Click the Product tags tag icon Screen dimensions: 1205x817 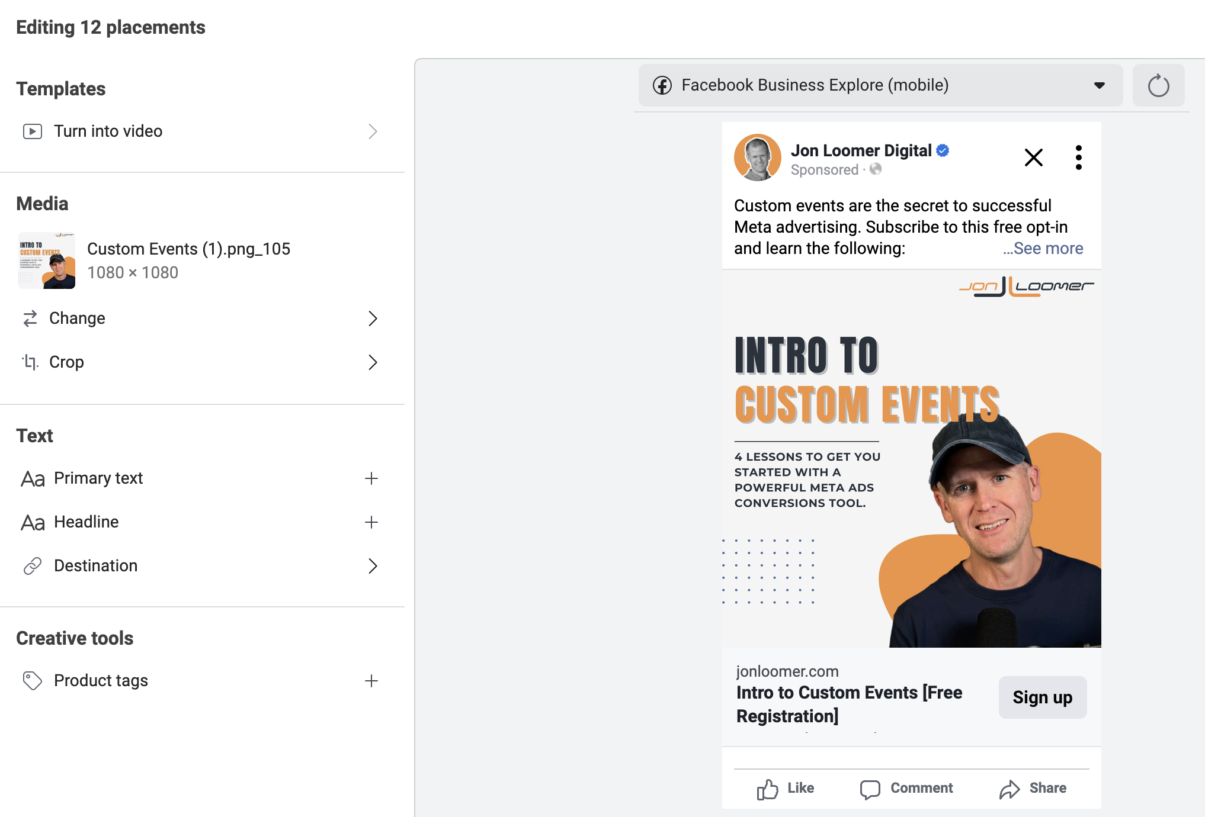click(x=32, y=681)
